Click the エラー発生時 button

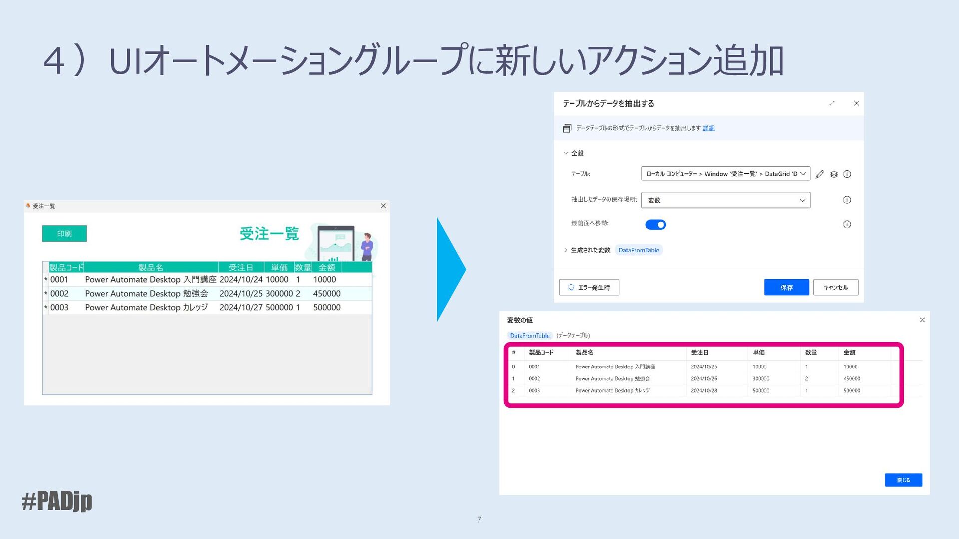click(x=589, y=287)
